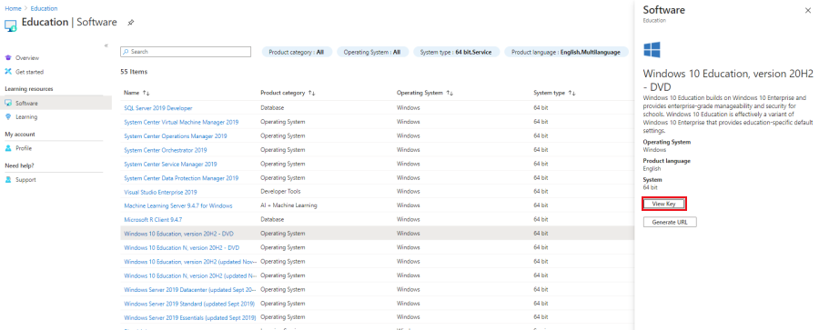Sort by Name column
This screenshot has height=330, width=819.
point(136,93)
